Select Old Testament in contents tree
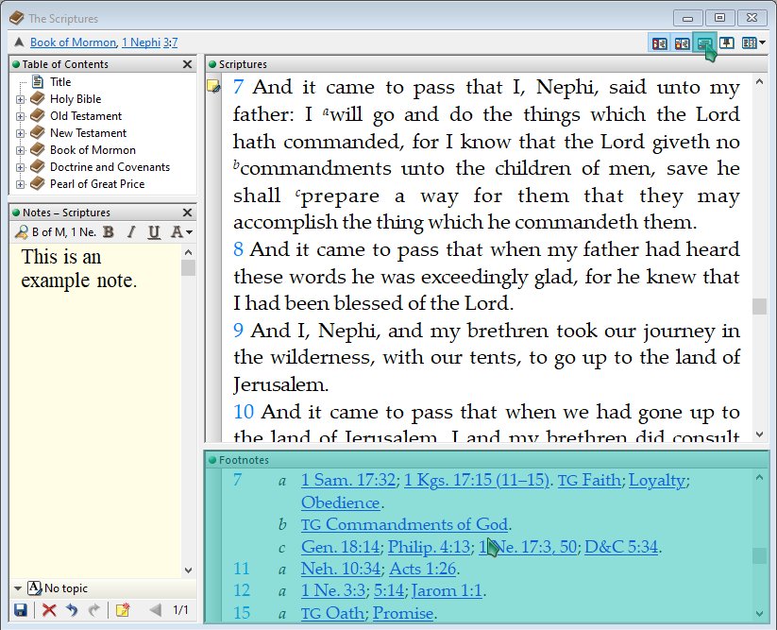The height and width of the screenshot is (630, 777). [86, 116]
